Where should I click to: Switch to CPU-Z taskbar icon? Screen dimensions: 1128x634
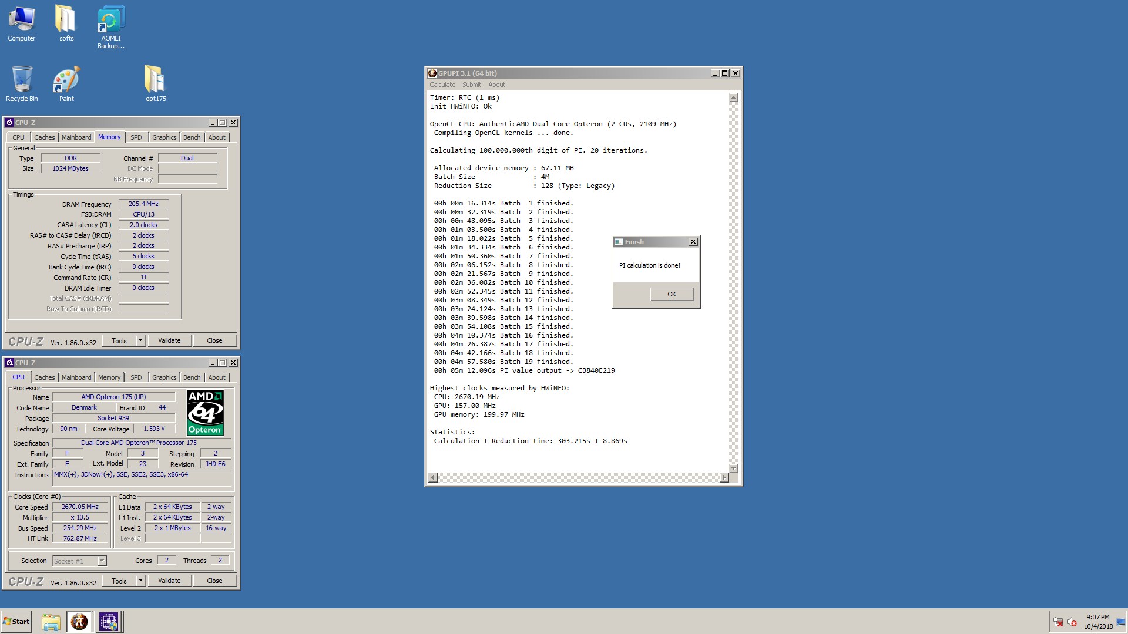tap(109, 622)
